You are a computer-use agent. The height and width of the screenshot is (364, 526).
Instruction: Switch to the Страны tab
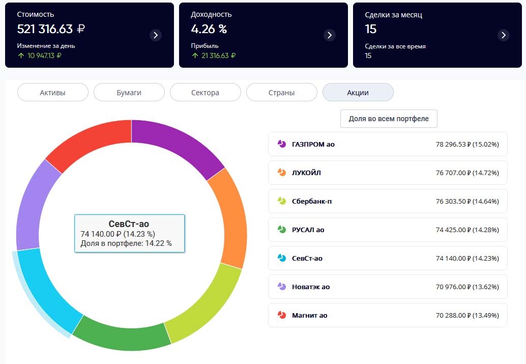coord(282,92)
